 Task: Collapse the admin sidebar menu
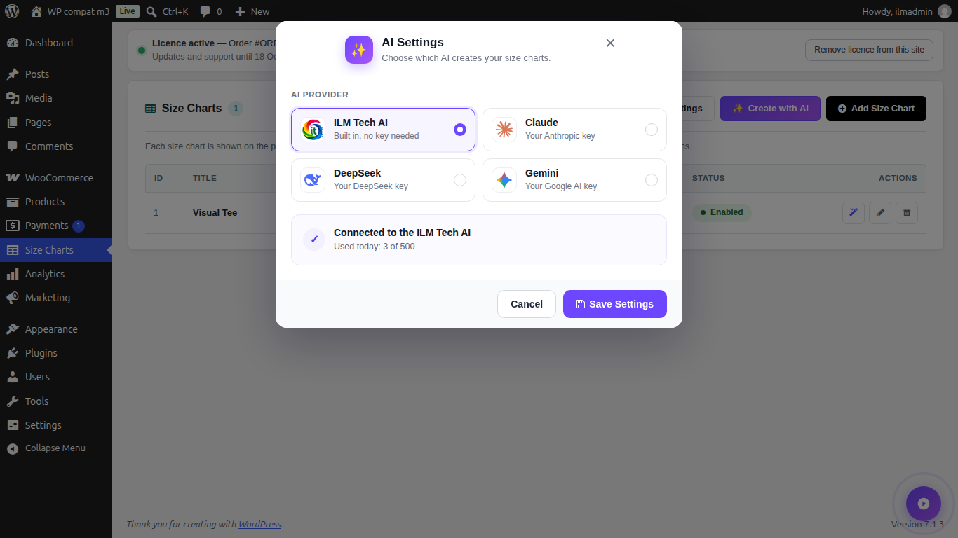[x=56, y=448]
